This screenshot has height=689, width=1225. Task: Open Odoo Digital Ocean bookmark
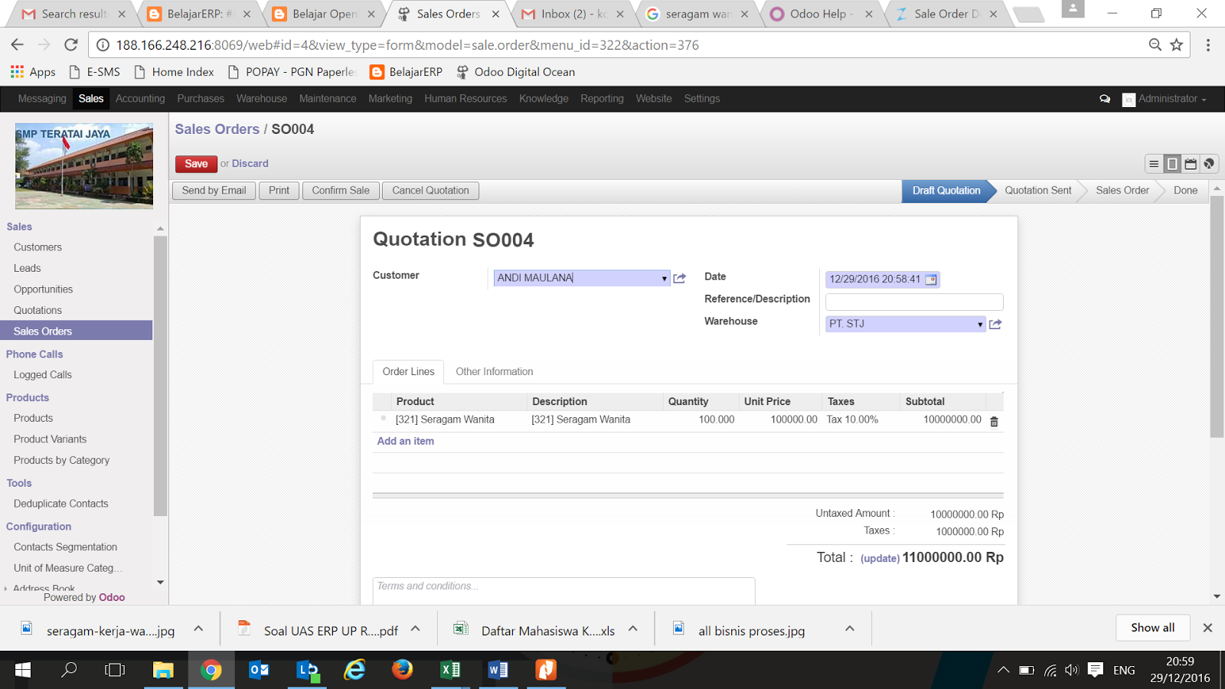tap(515, 72)
